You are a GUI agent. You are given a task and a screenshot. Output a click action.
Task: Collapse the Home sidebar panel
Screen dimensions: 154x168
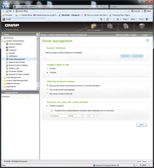tap(38, 34)
